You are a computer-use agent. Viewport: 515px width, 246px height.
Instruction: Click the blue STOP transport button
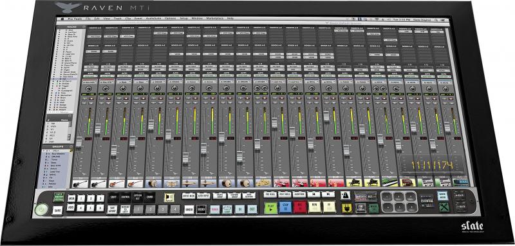(285, 207)
